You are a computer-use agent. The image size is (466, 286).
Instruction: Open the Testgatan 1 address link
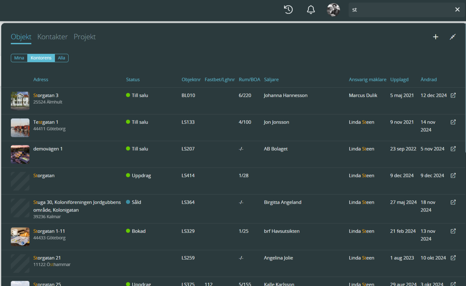tap(46, 122)
